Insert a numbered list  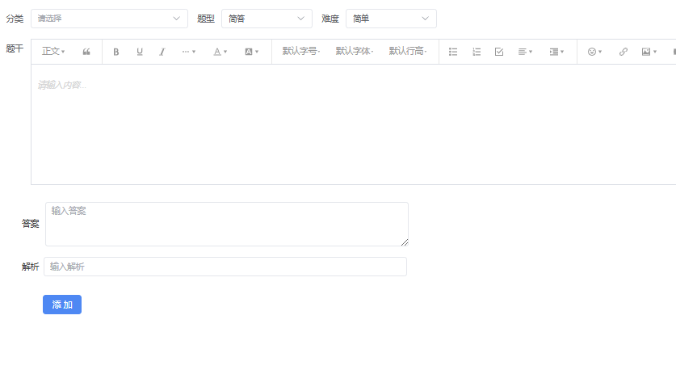click(477, 52)
